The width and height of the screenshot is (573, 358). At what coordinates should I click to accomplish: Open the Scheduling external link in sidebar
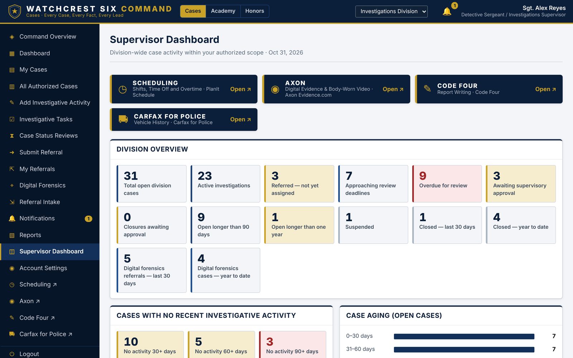click(x=50, y=285)
